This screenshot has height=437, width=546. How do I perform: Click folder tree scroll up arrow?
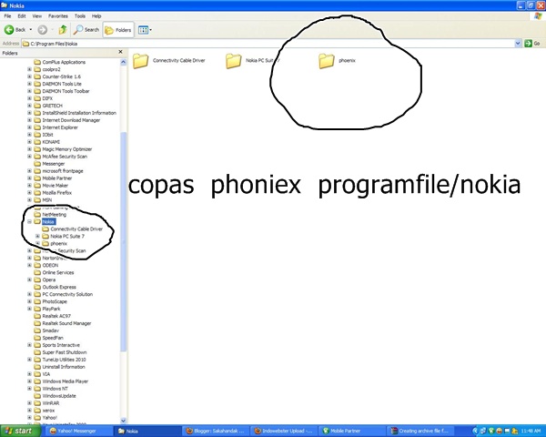coord(123,63)
